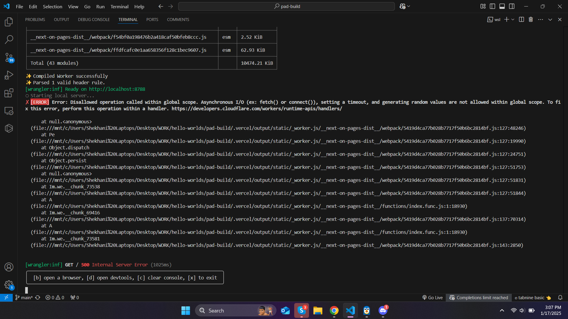This screenshot has width=568, height=319.
Task: Open the terminal launch profile dropdown
Action: click(x=513, y=19)
